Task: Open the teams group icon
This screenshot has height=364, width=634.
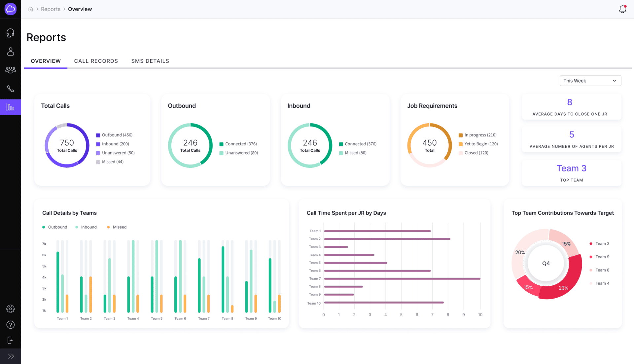Action: [x=10, y=70]
